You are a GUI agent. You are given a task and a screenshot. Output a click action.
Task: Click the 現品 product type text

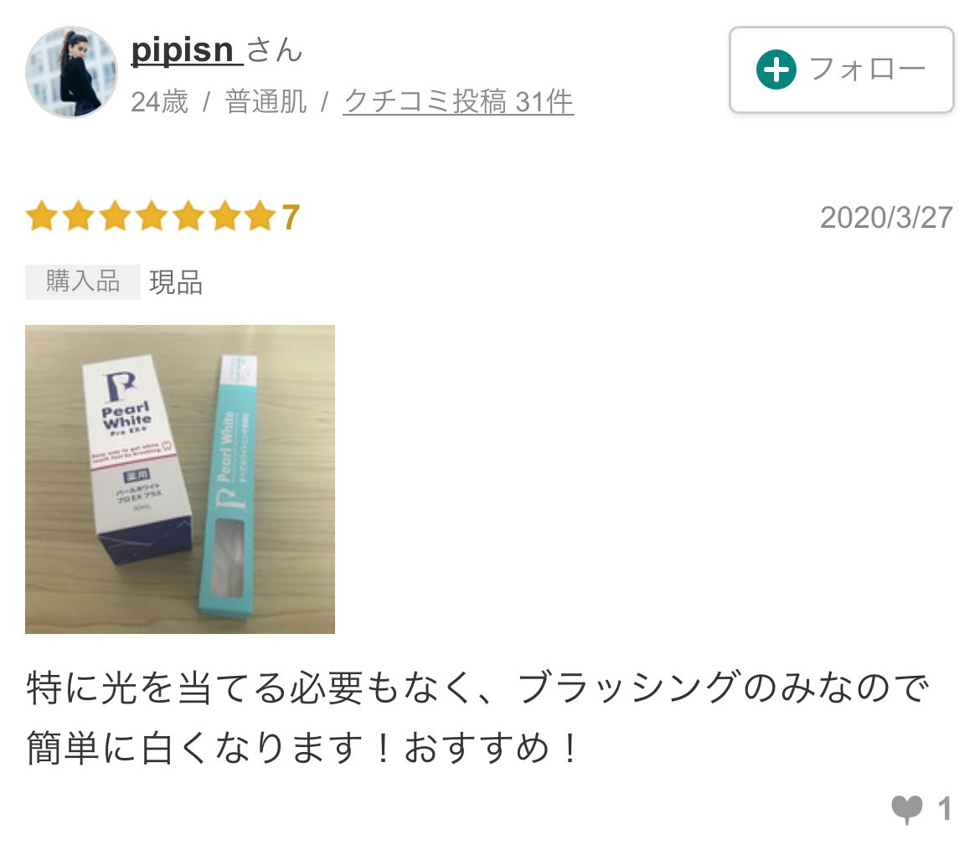tap(176, 282)
